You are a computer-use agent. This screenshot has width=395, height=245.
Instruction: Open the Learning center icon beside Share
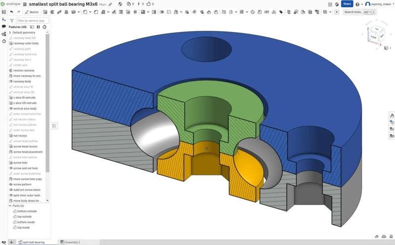tap(337, 4)
